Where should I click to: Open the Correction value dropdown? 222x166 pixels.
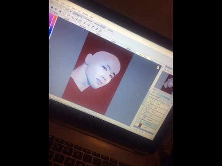click(x=103, y=27)
